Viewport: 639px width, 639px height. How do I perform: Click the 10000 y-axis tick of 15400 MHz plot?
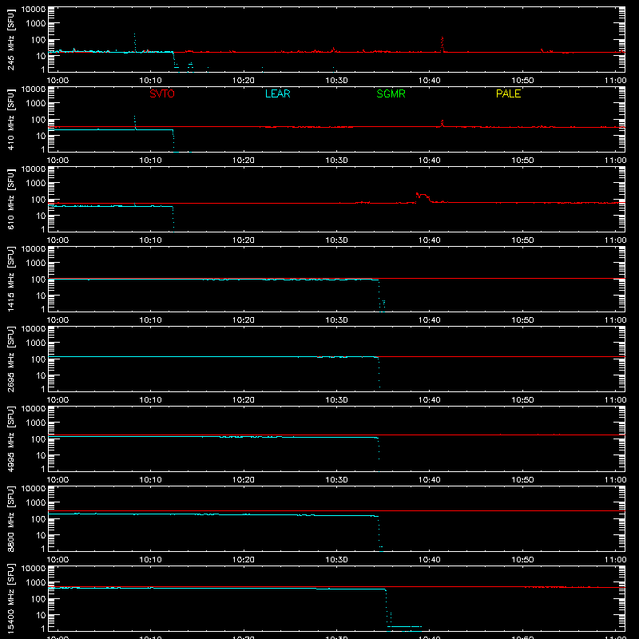(34, 569)
